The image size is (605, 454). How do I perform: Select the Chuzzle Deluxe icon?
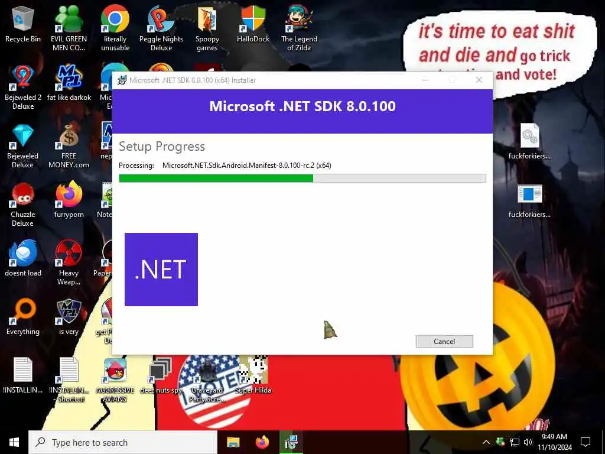point(23,205)
